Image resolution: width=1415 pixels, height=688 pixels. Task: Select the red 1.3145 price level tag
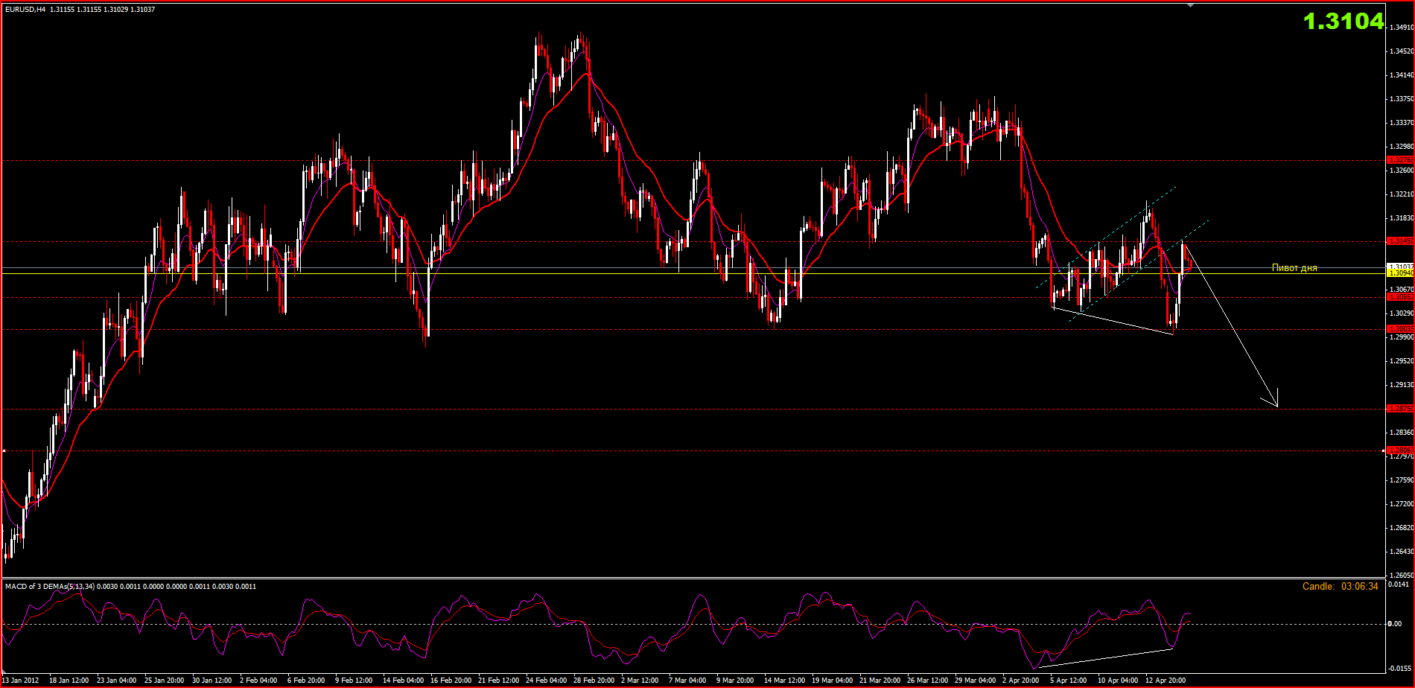point(1400,241)
